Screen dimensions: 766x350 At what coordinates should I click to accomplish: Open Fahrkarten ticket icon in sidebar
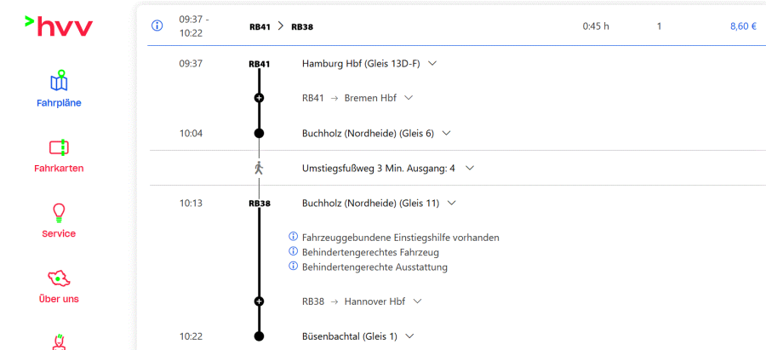tap(59, 147)
